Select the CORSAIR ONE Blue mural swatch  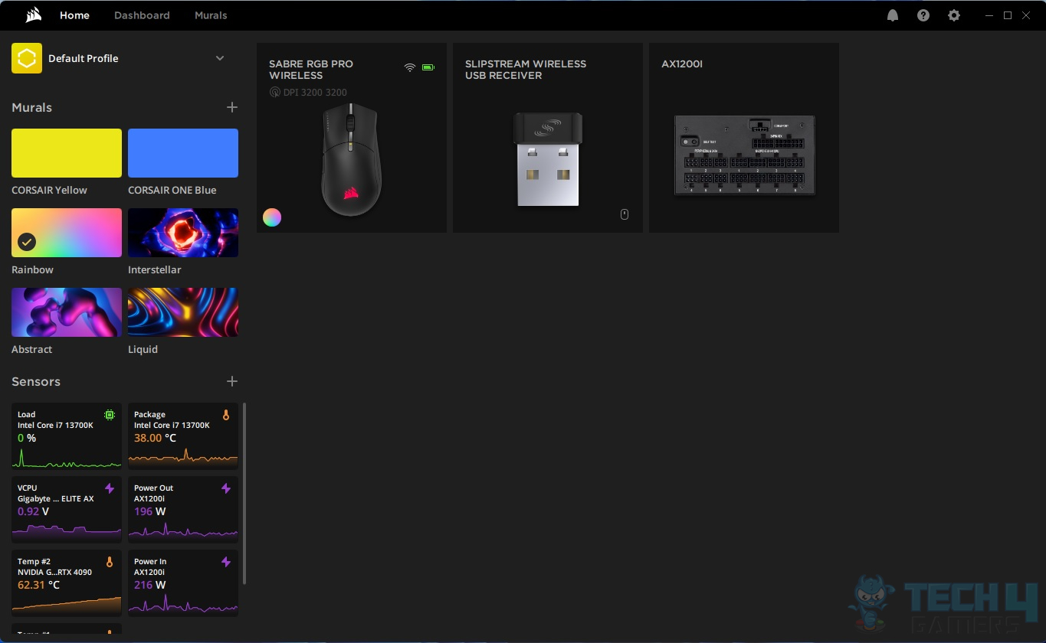(183, 153)
